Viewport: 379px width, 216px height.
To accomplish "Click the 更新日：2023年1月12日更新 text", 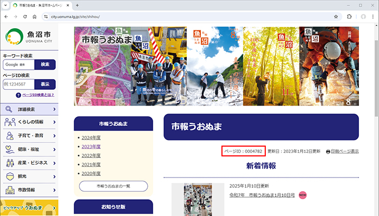I will pyautogui.click(x=294, y=151).
